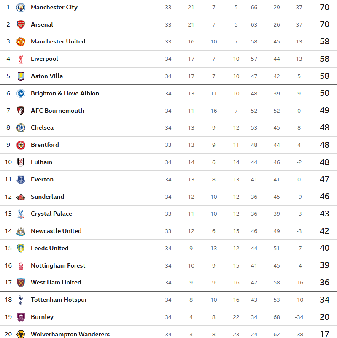Click Burnley's points total of 20
337x338 pixels.
tap(324, 317)
